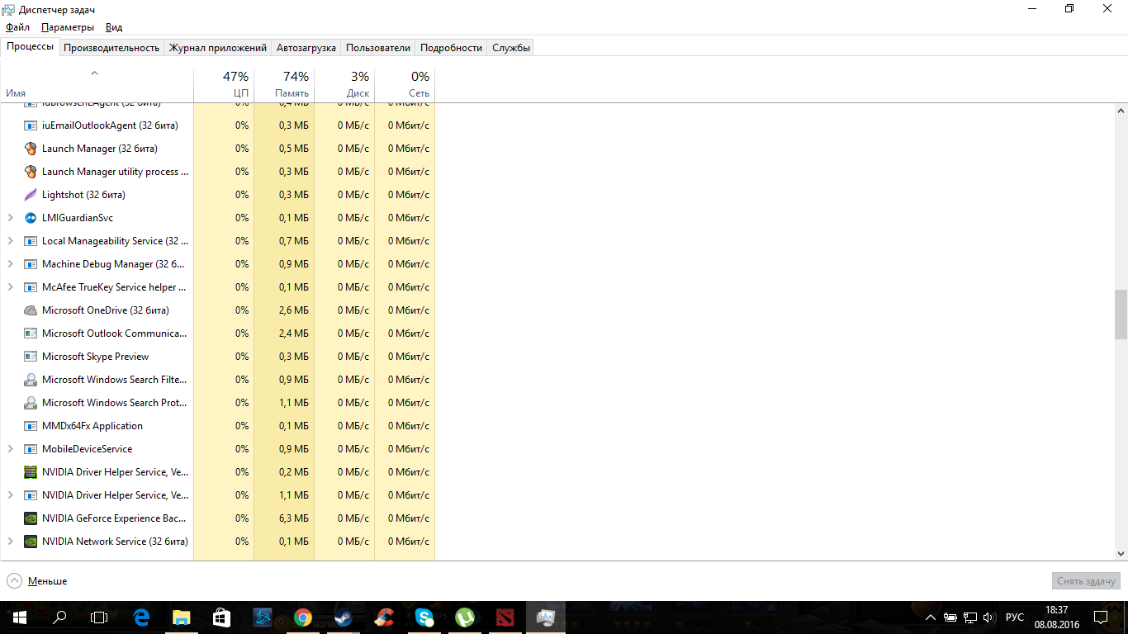This screenshot has height=634, width=1128.
Task: Click the iuEmailOutlookAgent process icon
Action: 31,125
